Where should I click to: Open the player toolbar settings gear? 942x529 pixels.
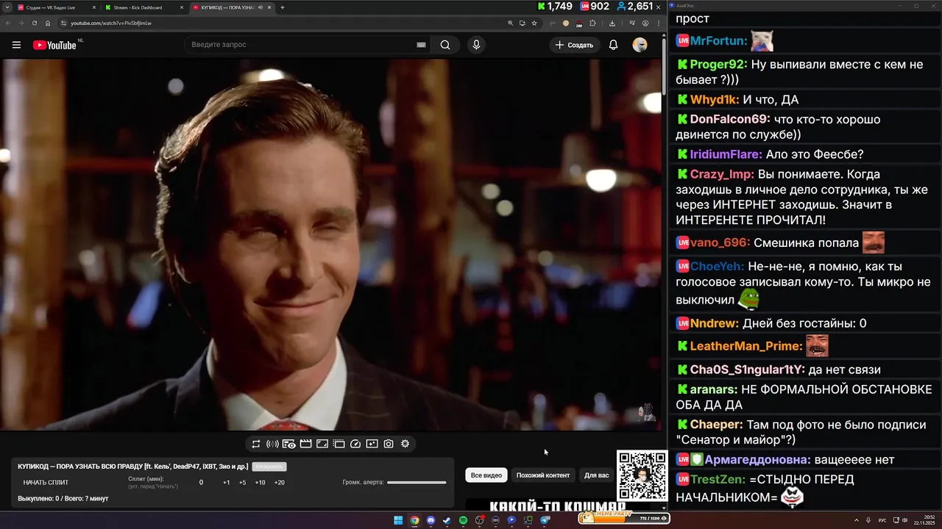click(405, 444)
